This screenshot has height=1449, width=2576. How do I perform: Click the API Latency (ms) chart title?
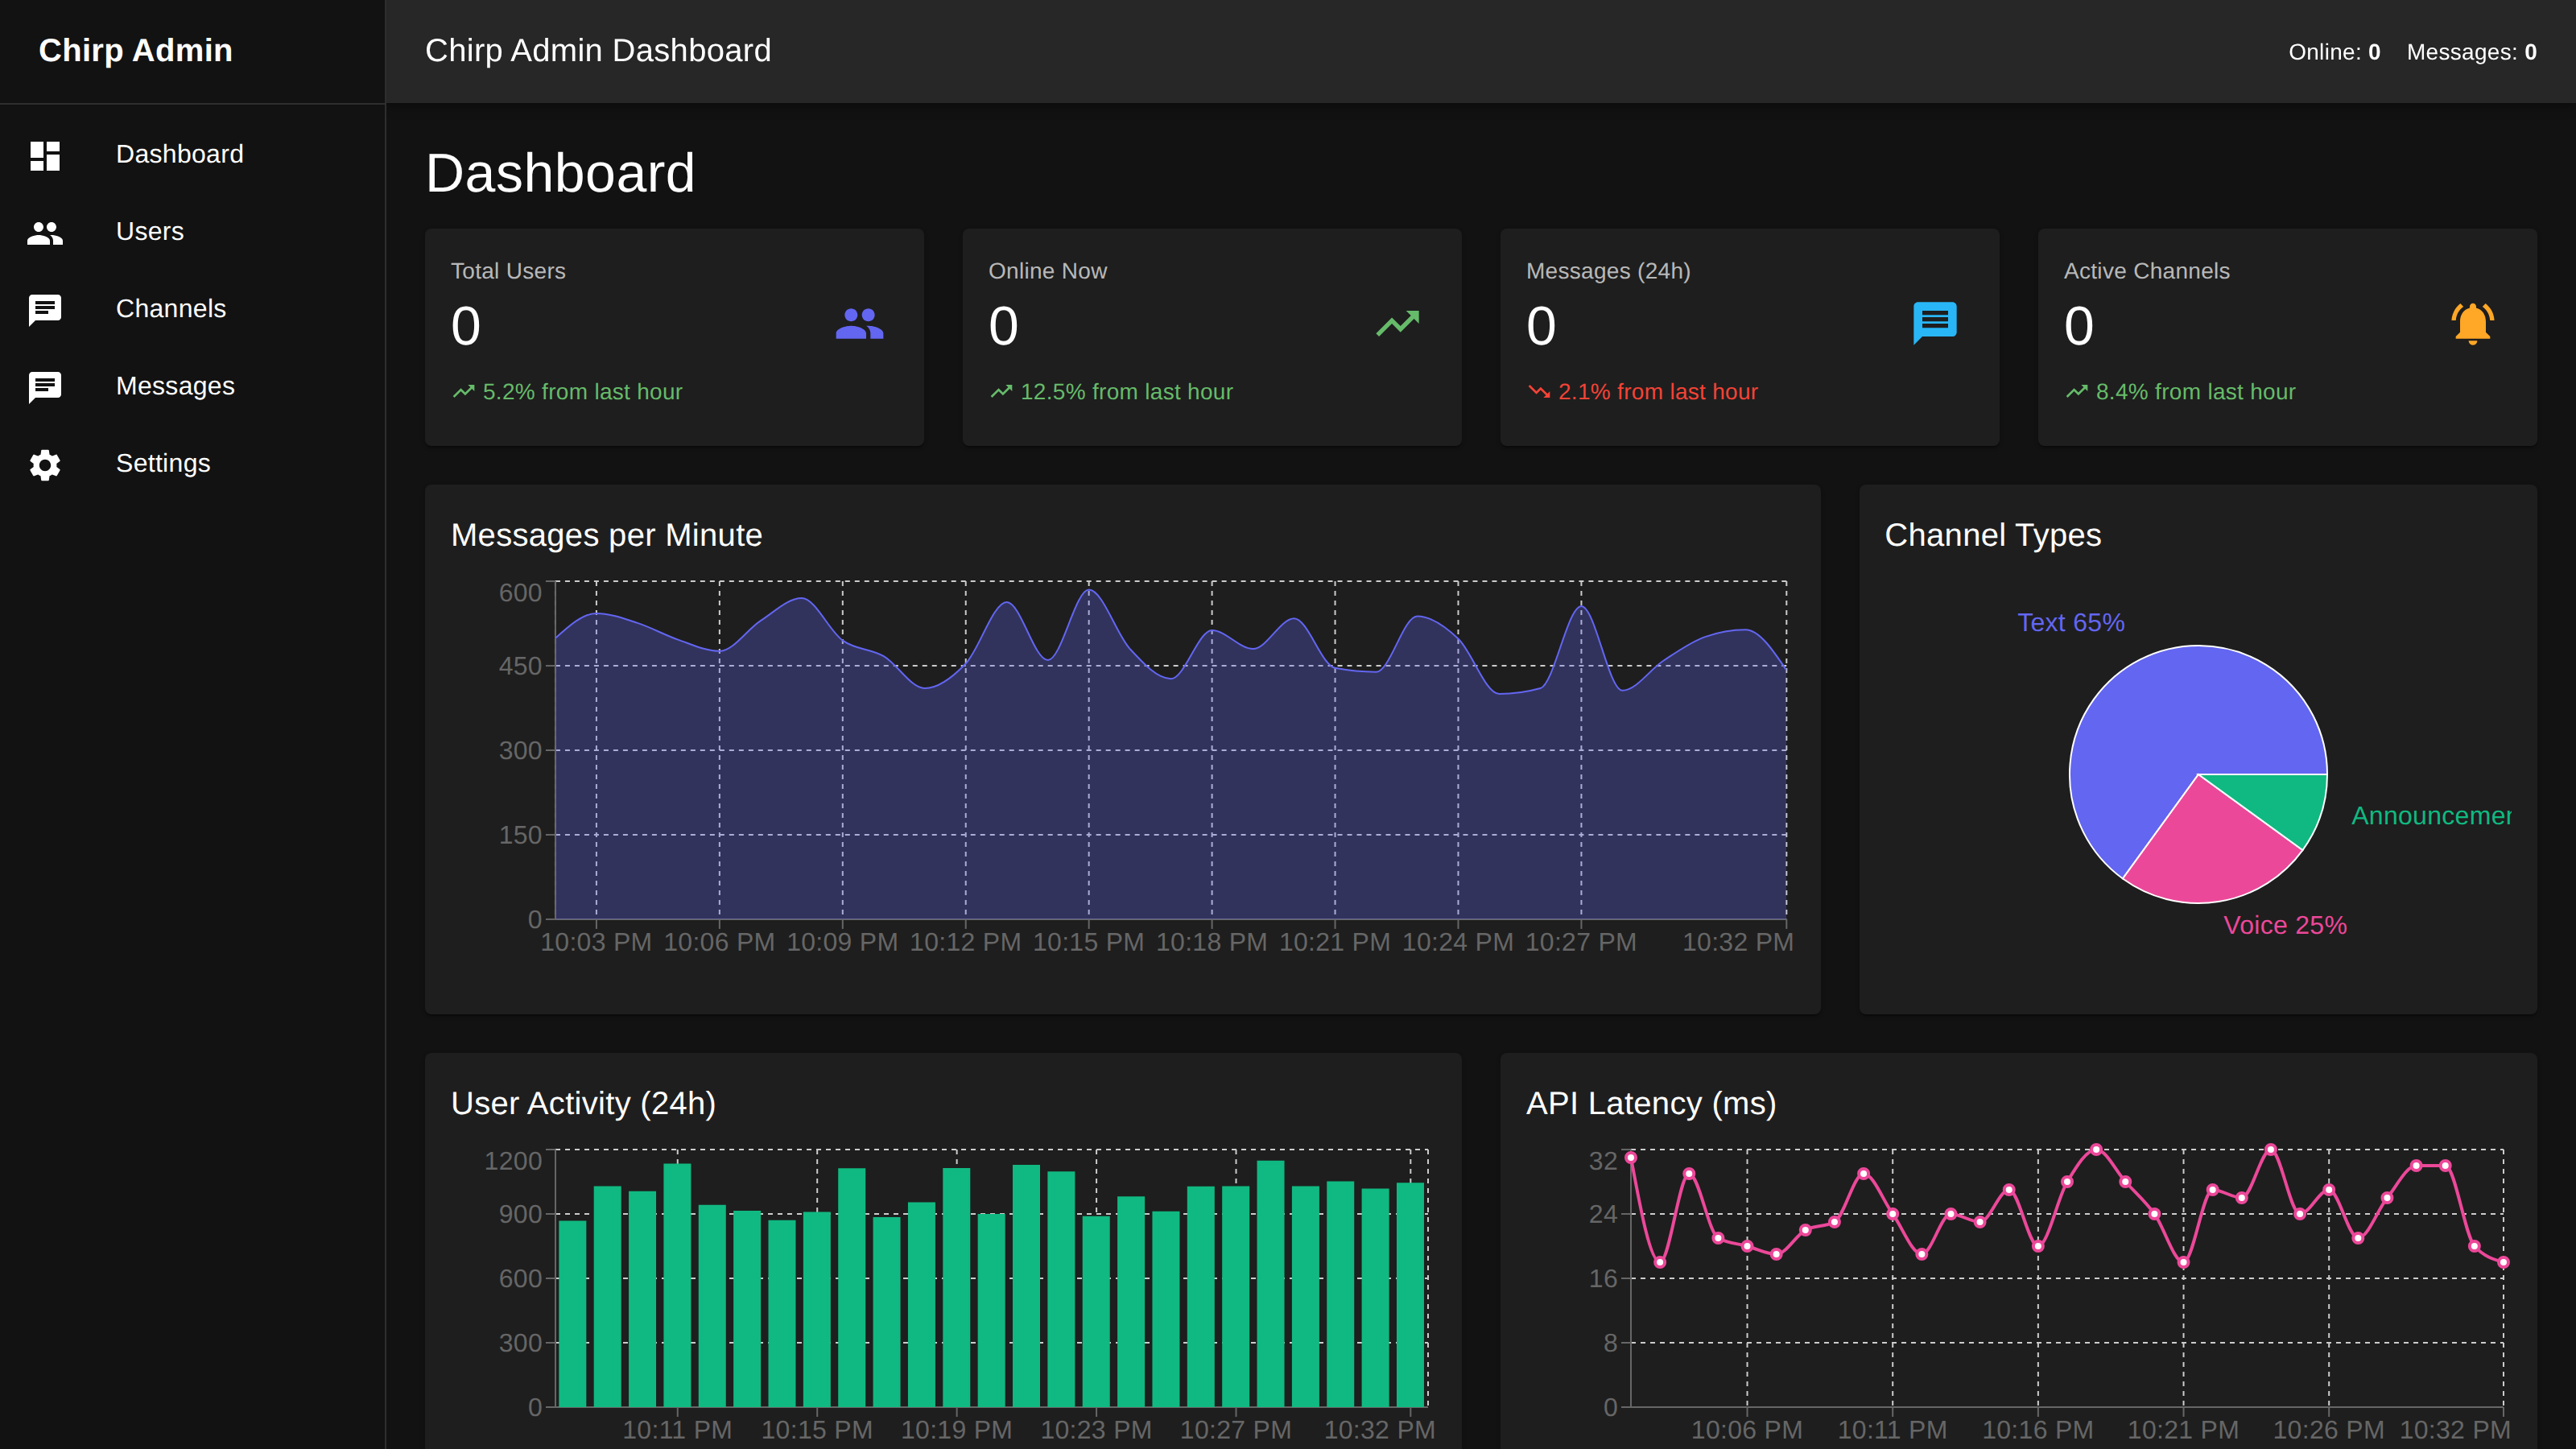(x=1651, y=1104)
